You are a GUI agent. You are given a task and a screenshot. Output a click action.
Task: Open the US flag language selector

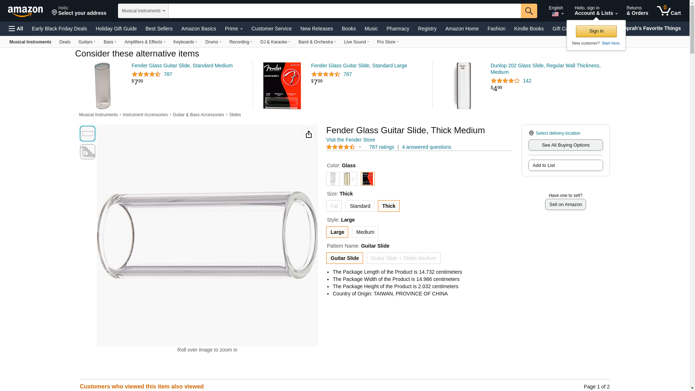click(557, 14)
